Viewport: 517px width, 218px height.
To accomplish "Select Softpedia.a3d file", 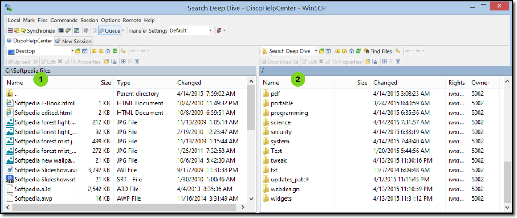I will [125, 189].
